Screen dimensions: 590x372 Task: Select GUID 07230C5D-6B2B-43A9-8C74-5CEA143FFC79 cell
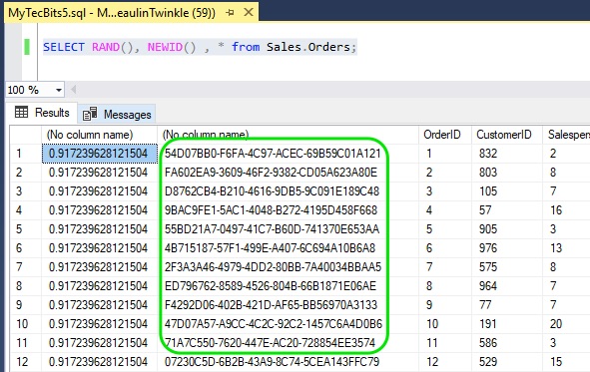288,362
